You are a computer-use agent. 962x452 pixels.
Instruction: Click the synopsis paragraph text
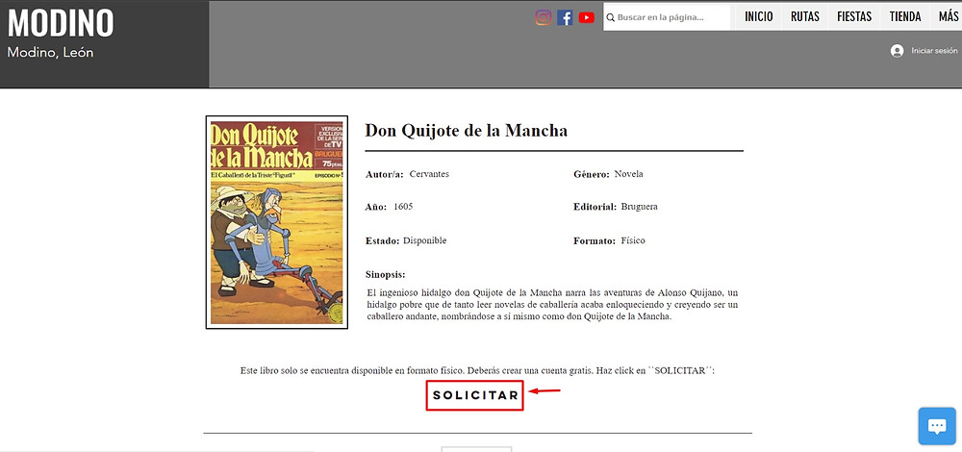552,304
